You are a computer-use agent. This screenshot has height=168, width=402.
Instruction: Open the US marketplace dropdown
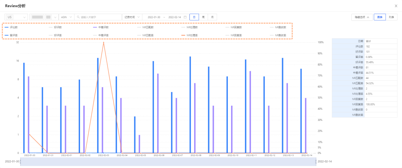[17, 17]
